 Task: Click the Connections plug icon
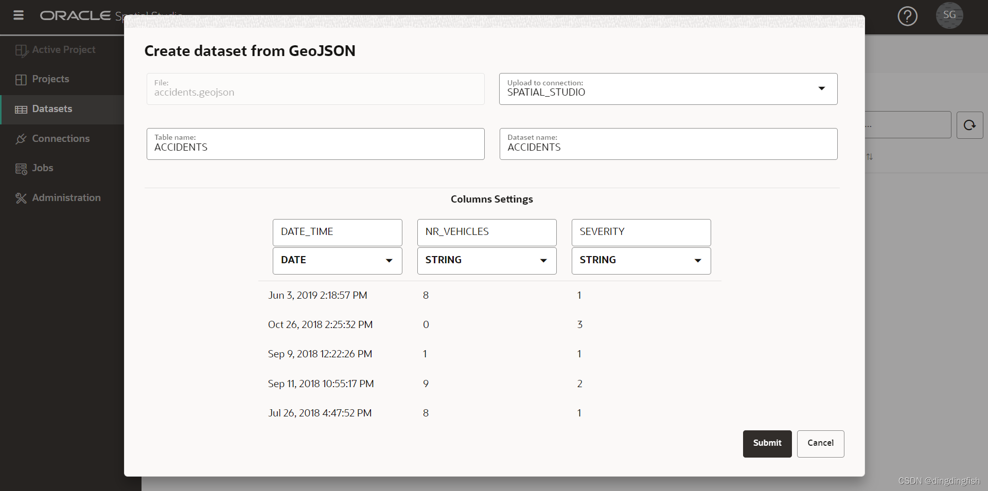pyautogui.click(x=21, y=139)
